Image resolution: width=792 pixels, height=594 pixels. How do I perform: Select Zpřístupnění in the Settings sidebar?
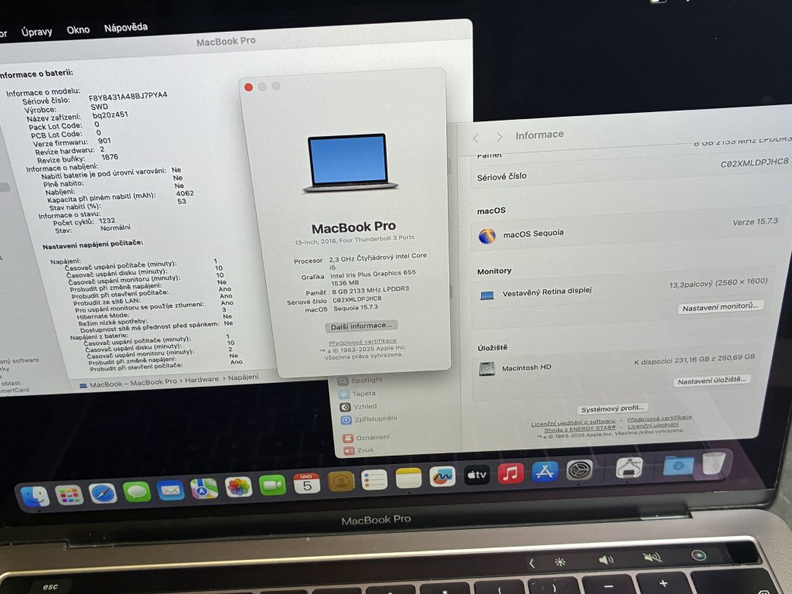pos(375,418)
